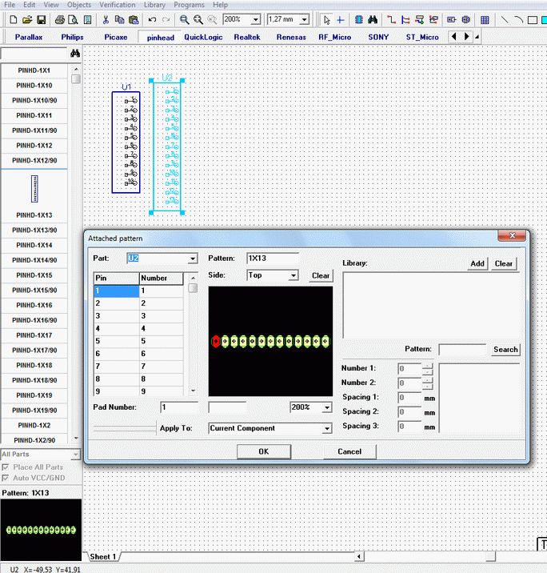Toggle the Auto VCC/GND checkbox
Viewport: 547px width, 573px height.
point(6,478)
